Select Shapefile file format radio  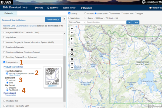click(7, 88)
